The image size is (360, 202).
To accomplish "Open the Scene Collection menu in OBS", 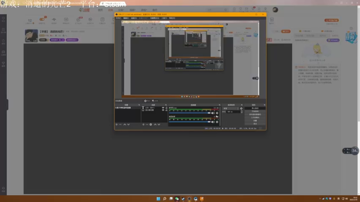I will [154, 18].
